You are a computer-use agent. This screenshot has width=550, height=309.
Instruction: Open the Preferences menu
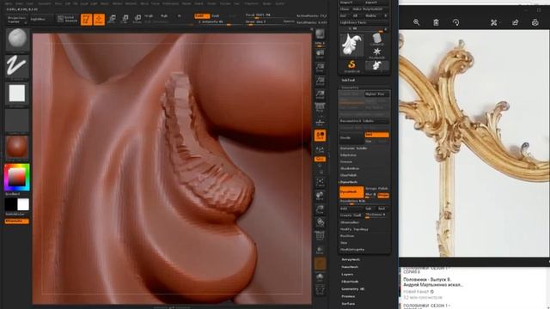pos(170,3)
